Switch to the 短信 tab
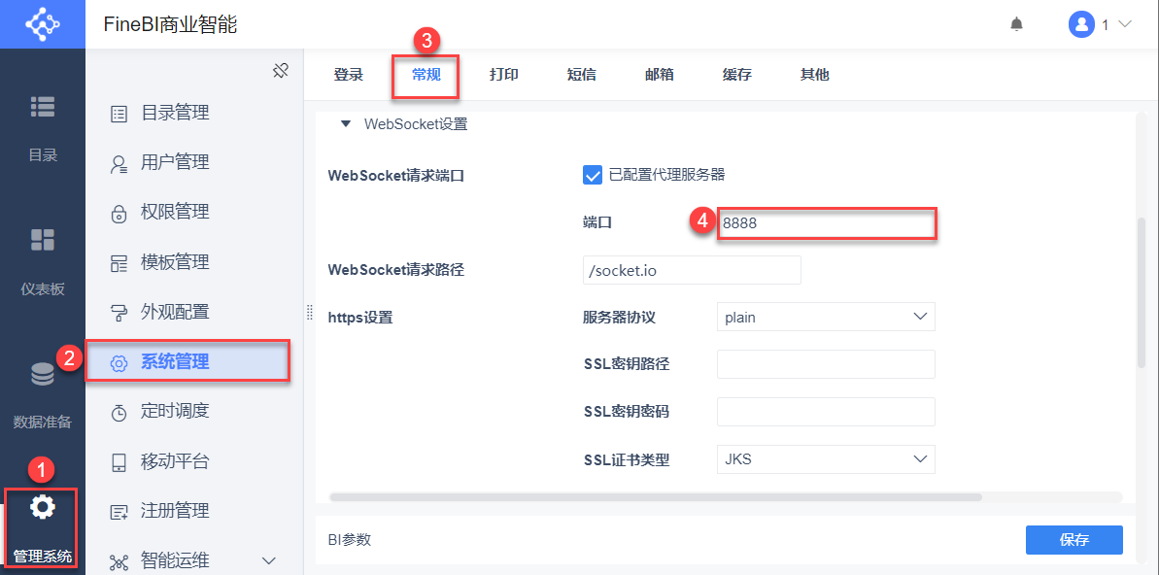Image resolution: width=1159 pixels, height=575 pixels. 581,75
